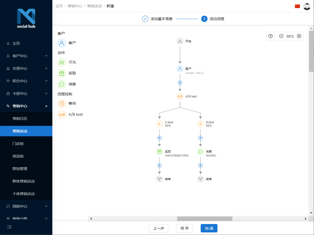314x235 pixels.
Task: Zoom in with the plus icon
Action: (x=299, y=36)
